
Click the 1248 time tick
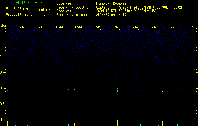coord(154,27)
